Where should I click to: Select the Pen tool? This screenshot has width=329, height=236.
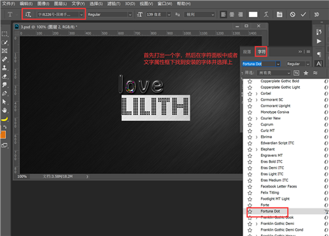click(5, 93)
